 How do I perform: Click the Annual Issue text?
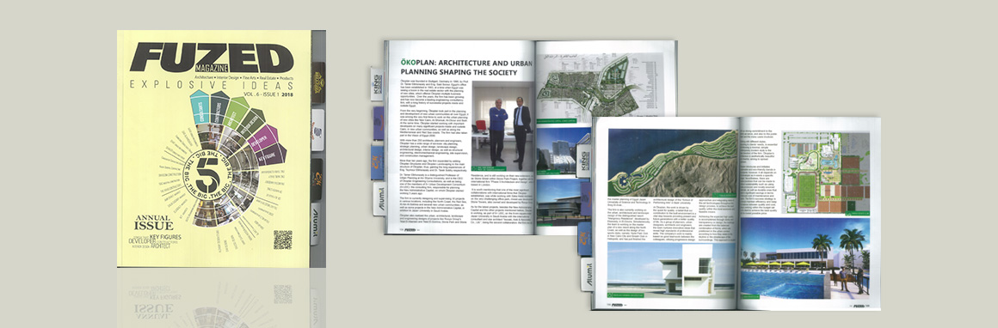click(x=153, y=223)
